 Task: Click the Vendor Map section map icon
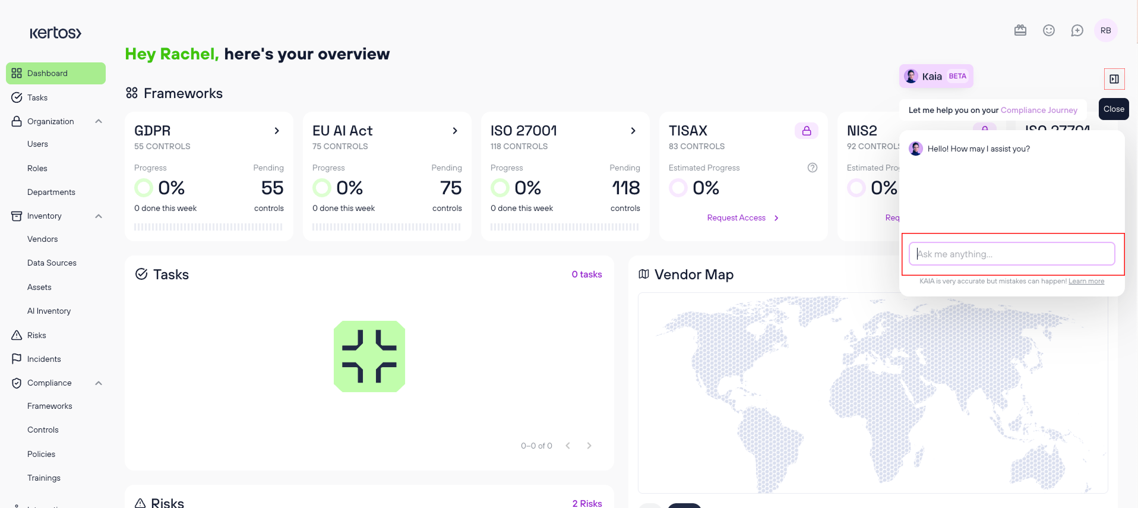644,274
